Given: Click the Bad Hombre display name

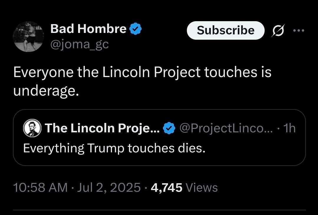Looking at the screenshot, I should (88, 29).
